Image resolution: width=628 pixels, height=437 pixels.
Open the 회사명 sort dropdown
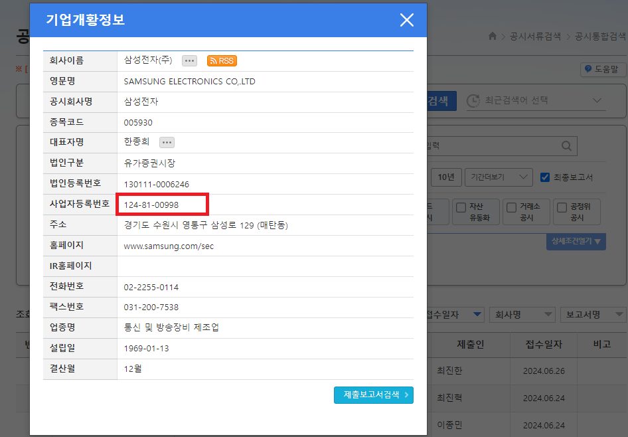coord(522,315)
